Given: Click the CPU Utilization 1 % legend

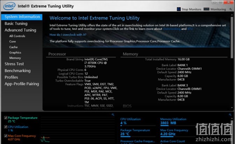Looking at the screenshot, I should [18, 129].
